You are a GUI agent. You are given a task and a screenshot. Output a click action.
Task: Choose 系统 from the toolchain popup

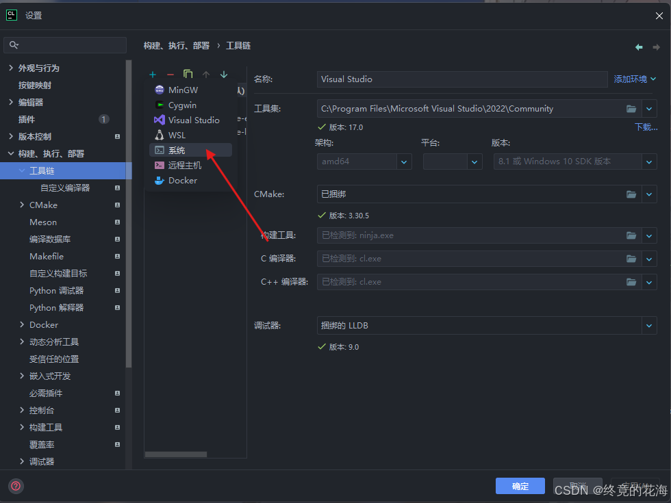(x=191, y=150)
